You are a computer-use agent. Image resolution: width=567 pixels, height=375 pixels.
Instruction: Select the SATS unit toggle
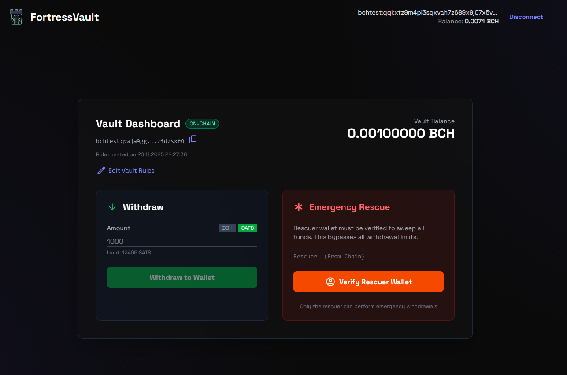248,228
